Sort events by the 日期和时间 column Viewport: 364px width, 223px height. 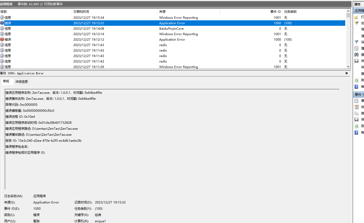114,12
